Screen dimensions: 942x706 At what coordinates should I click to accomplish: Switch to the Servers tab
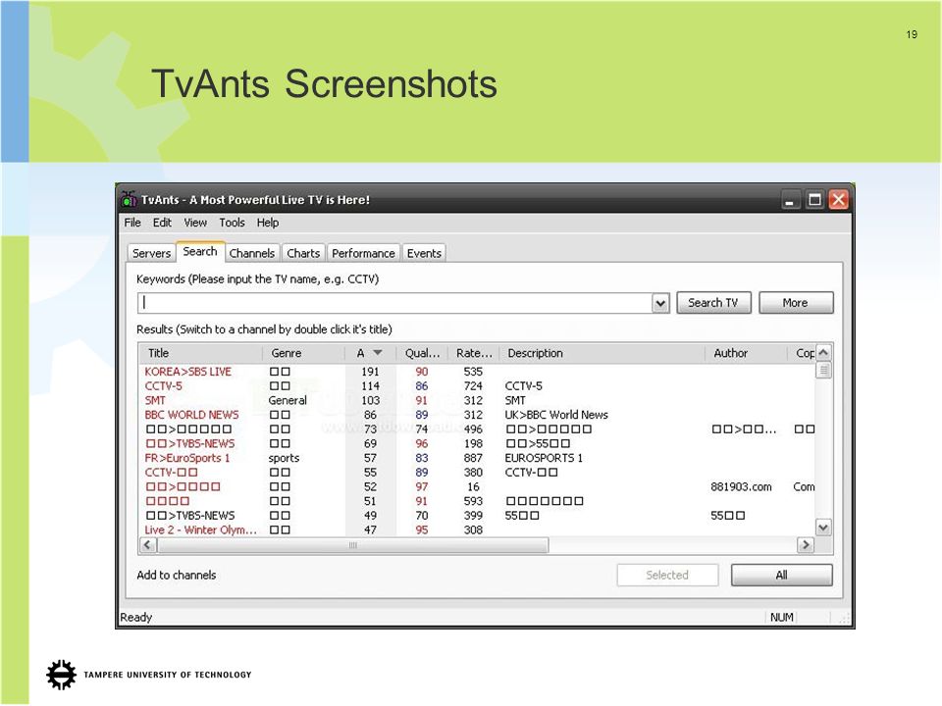tap(151, 253)
